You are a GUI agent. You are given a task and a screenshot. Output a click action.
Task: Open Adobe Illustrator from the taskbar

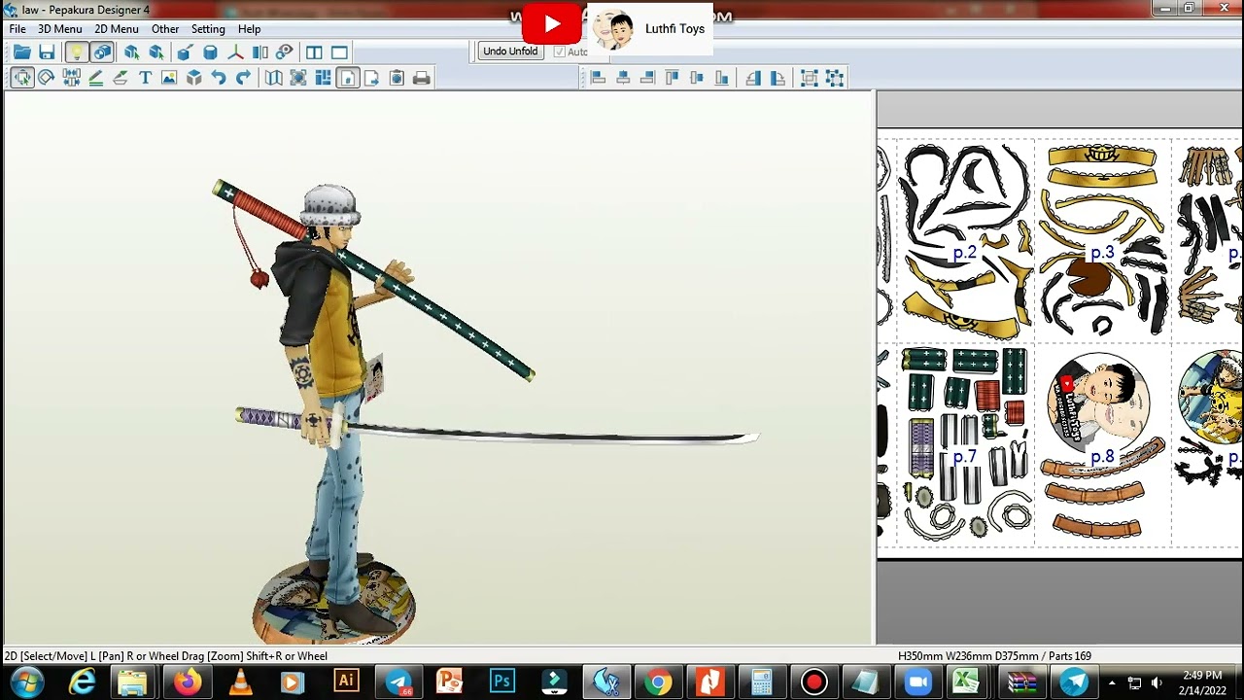coord(345,682)
